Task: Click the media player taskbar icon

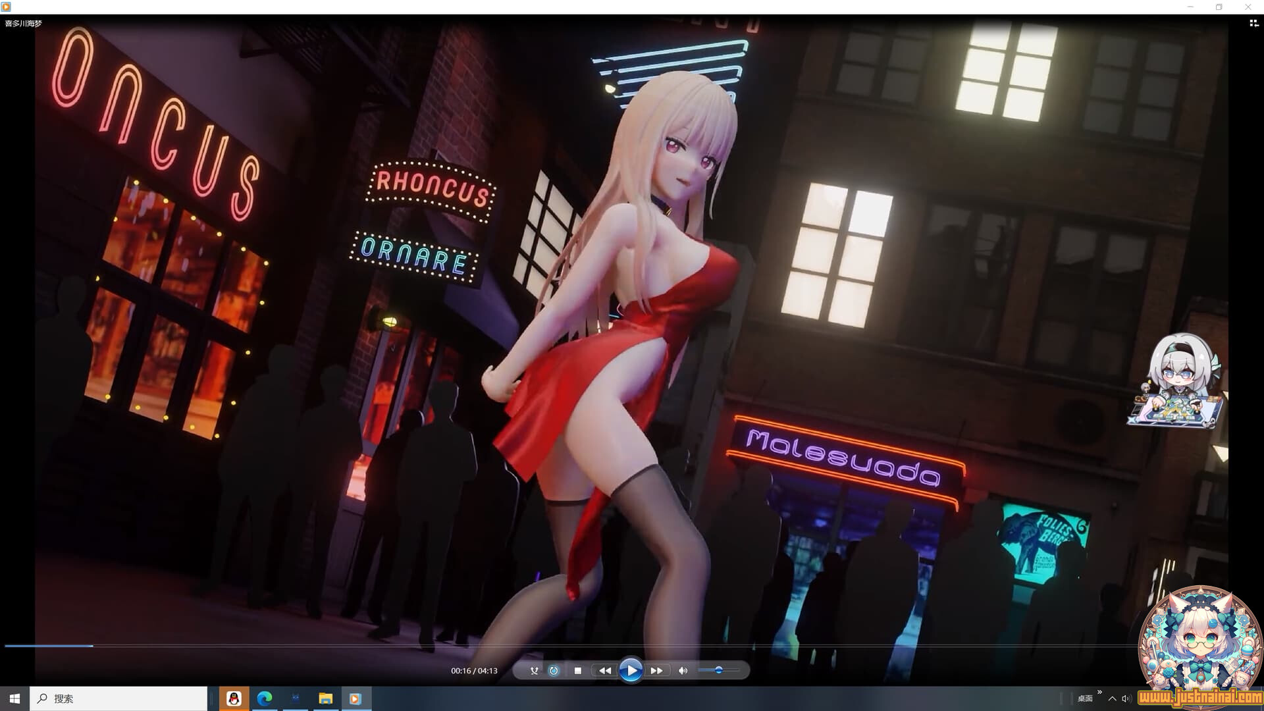Action: [355, 698]
